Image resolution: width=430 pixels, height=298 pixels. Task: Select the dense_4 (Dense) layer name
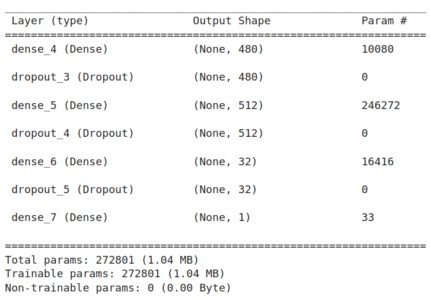[x=59, y=49]
